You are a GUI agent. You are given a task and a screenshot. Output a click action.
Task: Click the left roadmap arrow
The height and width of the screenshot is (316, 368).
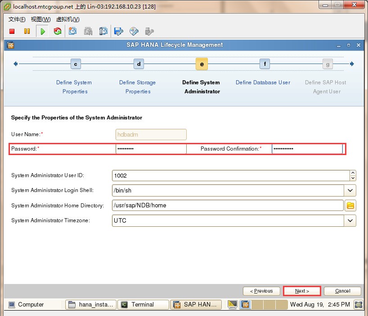click(15, 64)
